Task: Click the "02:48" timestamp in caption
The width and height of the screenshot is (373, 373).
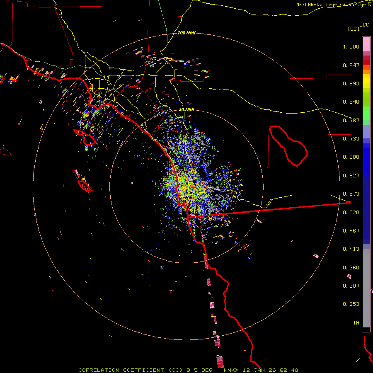Action: tap(289, 370)
